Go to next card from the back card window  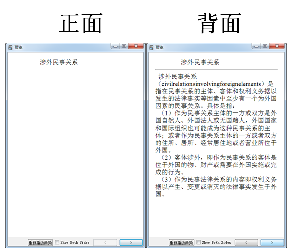pyautogui.click(x=272, y=242)
